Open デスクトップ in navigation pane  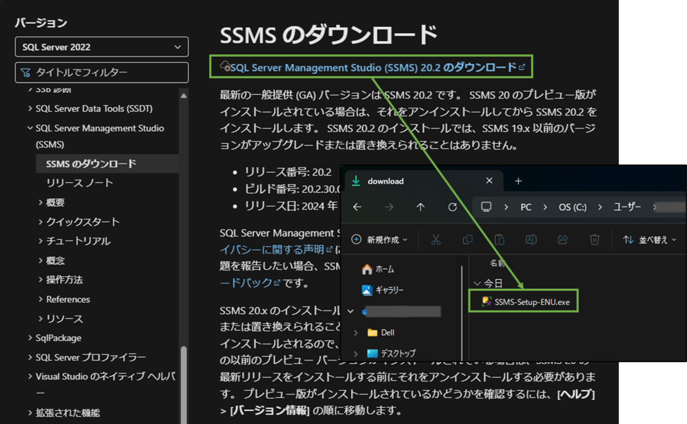pyautogui.click(x=392, y=353)
